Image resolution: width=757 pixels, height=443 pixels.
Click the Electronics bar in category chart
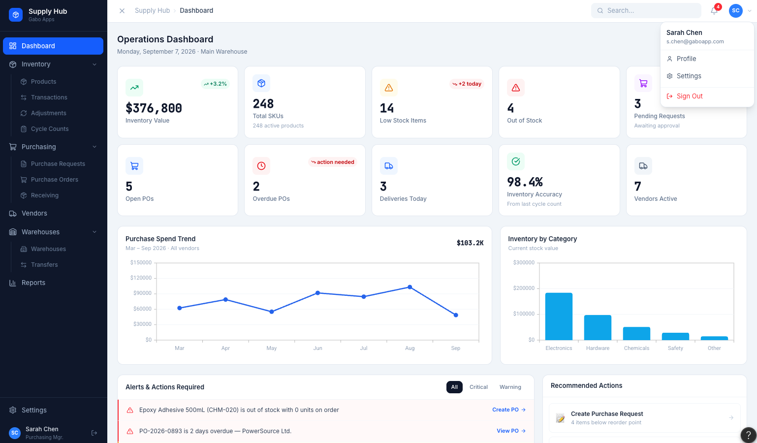point(559,316)
